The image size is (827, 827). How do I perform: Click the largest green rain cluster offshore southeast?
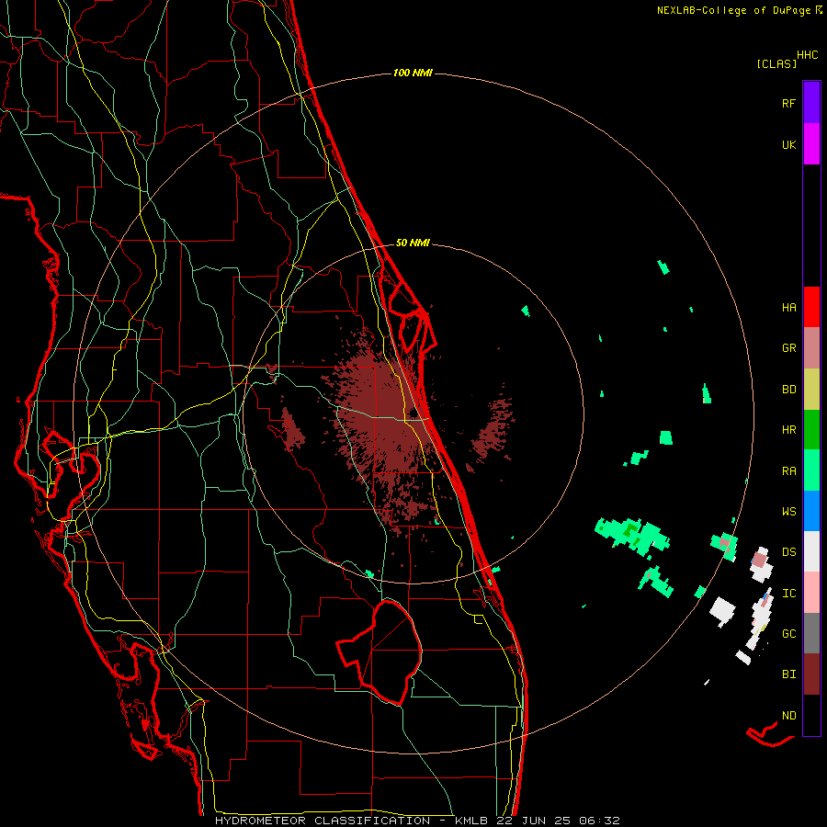(x=632, y=536)
